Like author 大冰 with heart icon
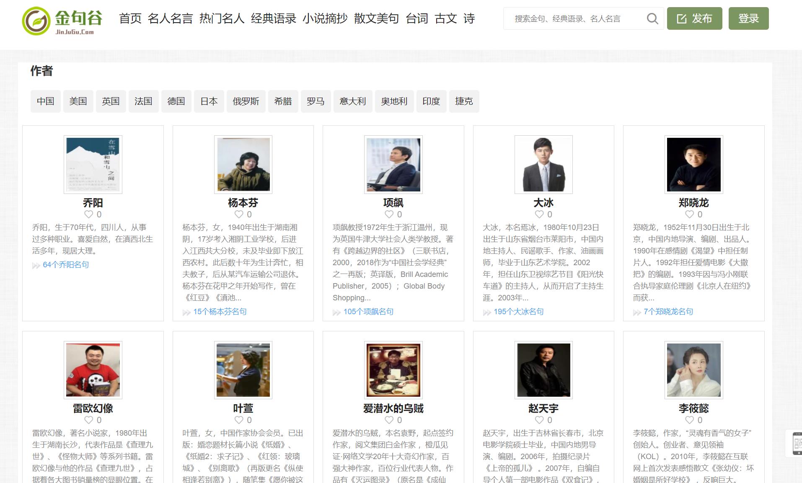Image resolution: width=802 pixels, height=483 pixels. (539, 214)
